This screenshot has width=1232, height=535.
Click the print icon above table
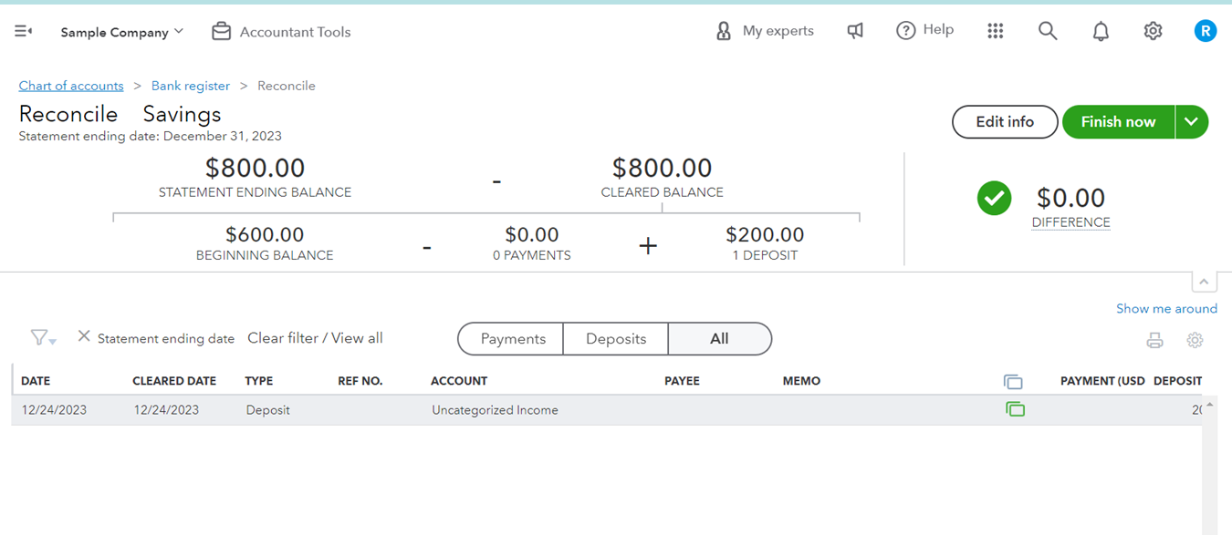tap(1154, 340)
